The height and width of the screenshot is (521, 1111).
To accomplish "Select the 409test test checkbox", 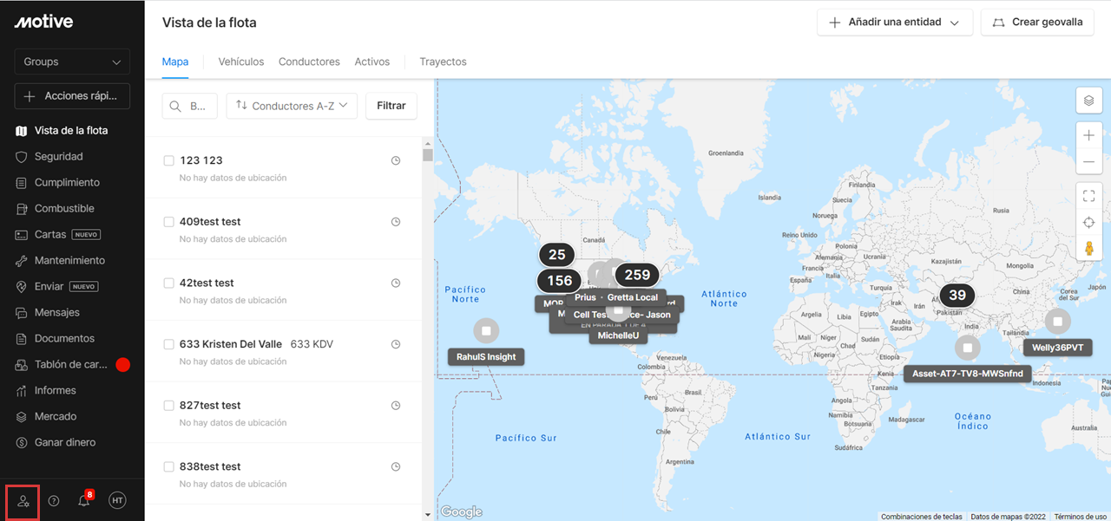I will (169, 222).
